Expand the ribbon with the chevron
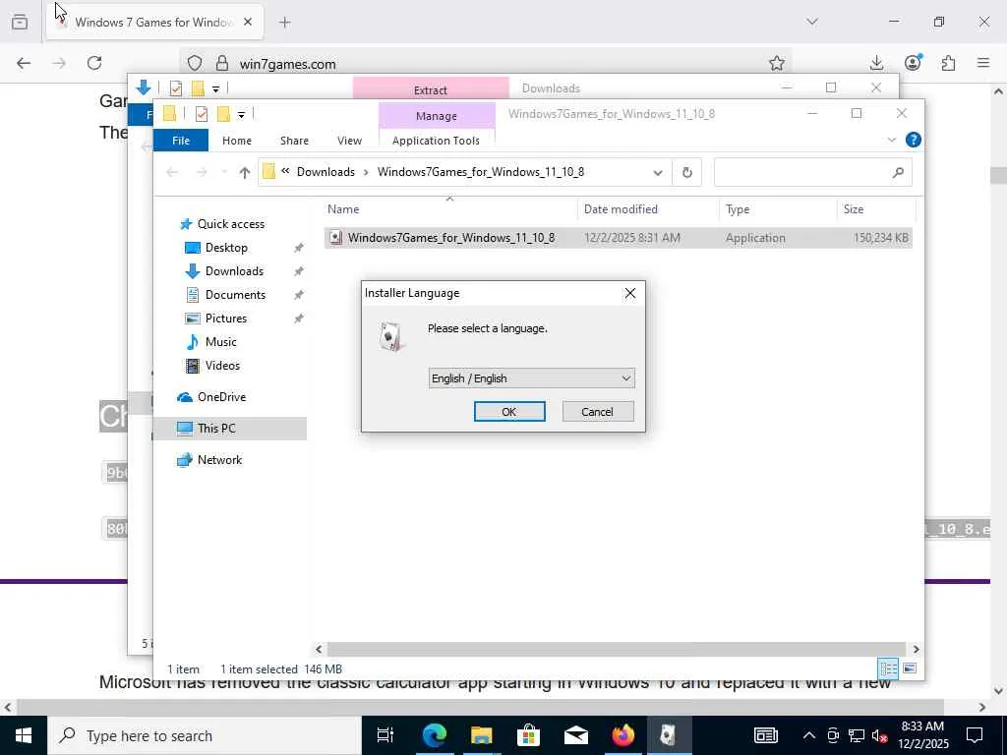Viewport: 1007px width, 755px height. click(891, 140)
